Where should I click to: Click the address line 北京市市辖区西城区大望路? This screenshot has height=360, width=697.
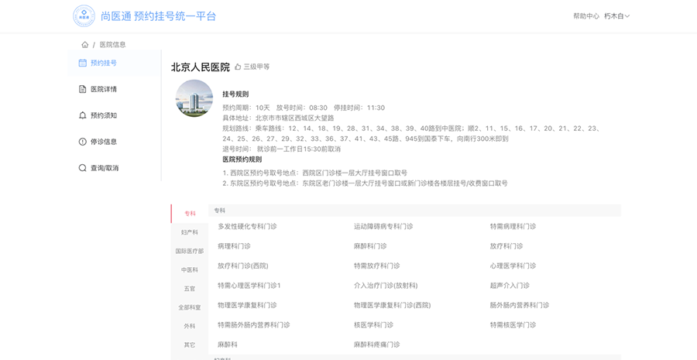tap(295, 118)
